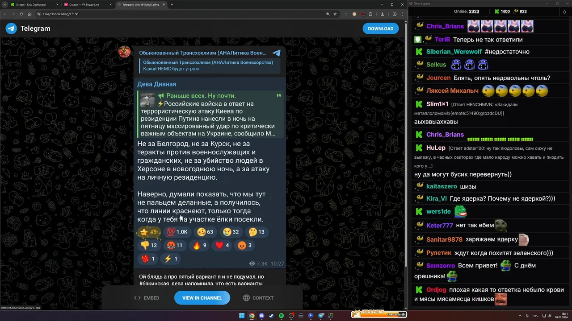Click author name 'Дева Дивная'
The image size is (572, 321).
(156, 84)
